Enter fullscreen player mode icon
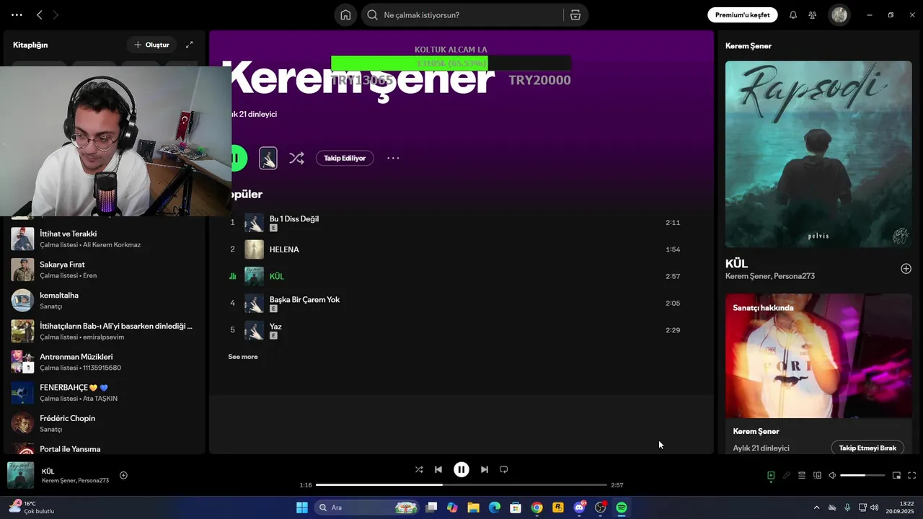 911,476
